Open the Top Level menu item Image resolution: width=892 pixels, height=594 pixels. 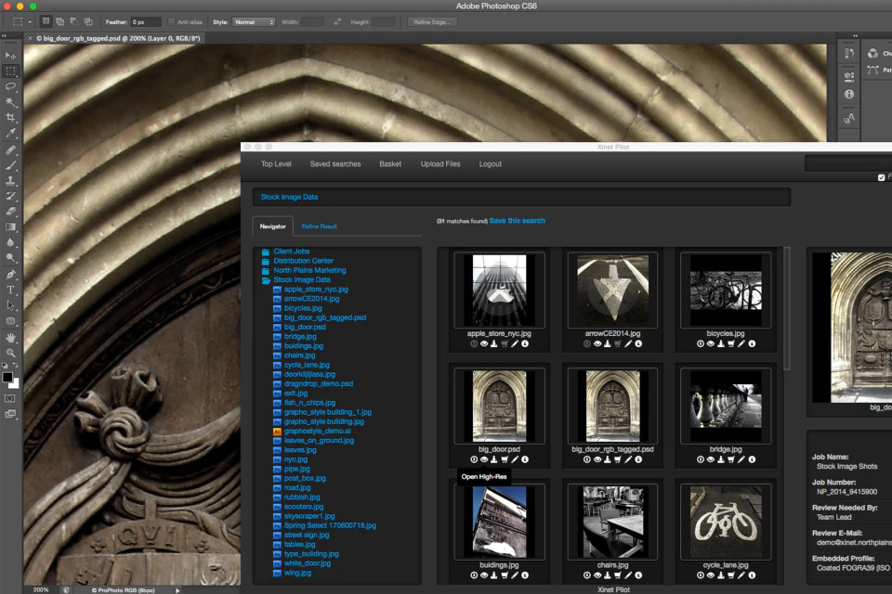[276, 164]
